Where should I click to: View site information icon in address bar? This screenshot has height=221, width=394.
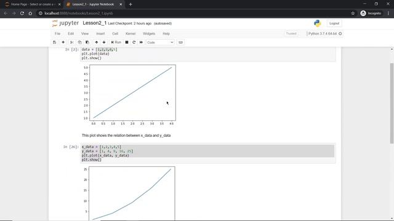(41, 14)
